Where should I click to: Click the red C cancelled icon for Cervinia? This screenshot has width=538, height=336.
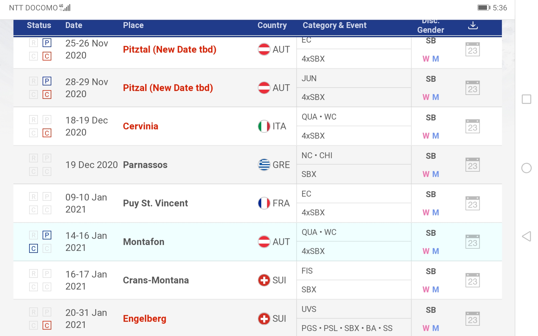(x=47, y=133)
